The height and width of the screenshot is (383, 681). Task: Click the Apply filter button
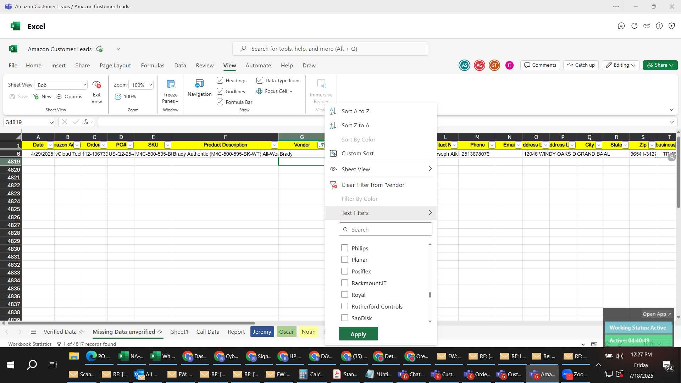pyautogui.click(x=358, y=334)
